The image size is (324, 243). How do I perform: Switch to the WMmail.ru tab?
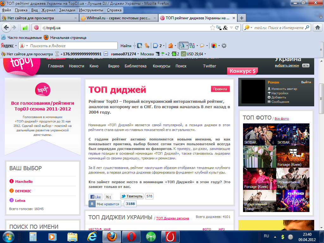click(118, 18)
